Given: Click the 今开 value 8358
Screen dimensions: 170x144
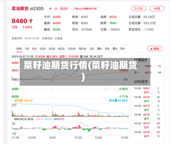Looking at the screenshot, I should coord(56,17).
